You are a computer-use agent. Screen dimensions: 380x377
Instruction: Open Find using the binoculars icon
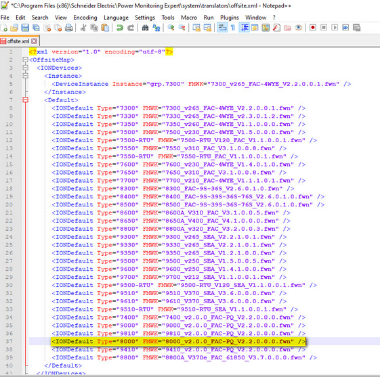(145, 28)
